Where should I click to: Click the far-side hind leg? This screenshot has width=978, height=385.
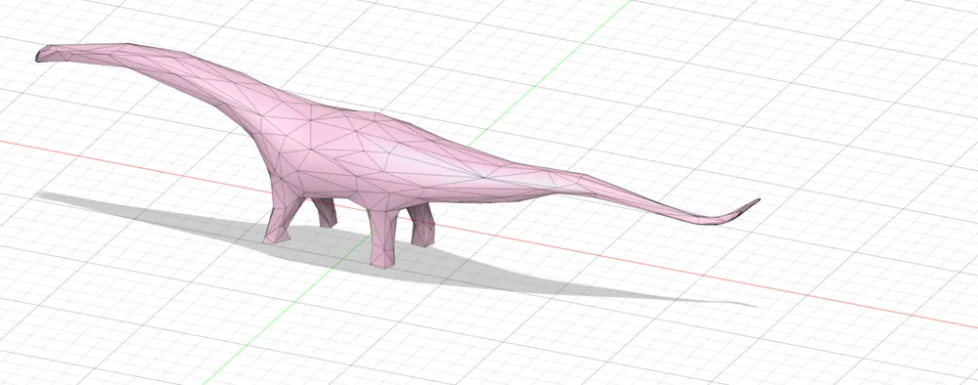click(x=422, y=225)
